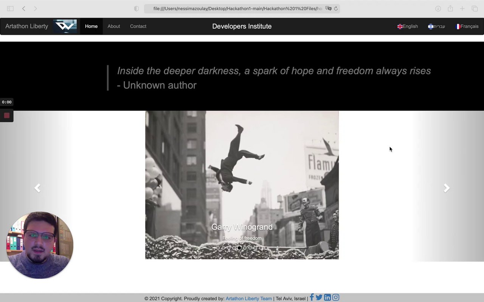Click the '- Unknown author' quote attribution
The height and width of the screenshot is (302, 484).
point(157,85)
